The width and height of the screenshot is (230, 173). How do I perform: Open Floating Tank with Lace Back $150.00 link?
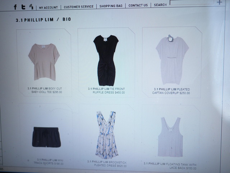click(170, 166)
